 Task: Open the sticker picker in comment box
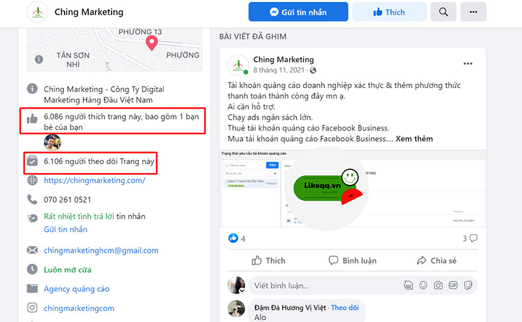point(468,285)
